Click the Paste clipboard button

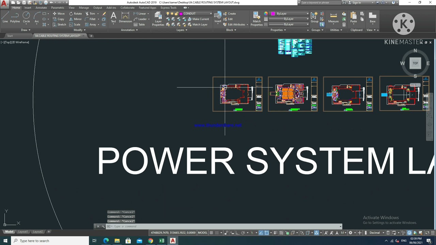(x=354, y=17)
